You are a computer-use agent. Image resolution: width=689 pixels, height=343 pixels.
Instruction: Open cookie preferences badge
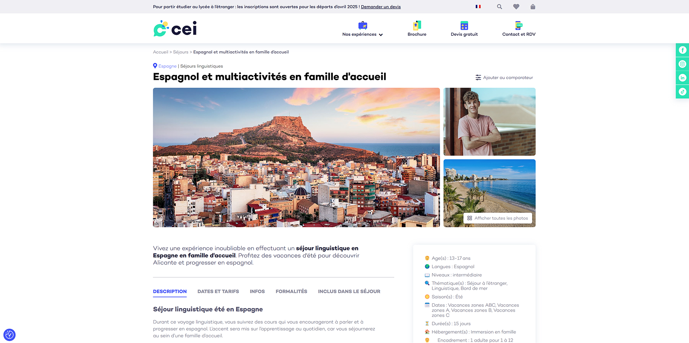[x=9, y=334]
